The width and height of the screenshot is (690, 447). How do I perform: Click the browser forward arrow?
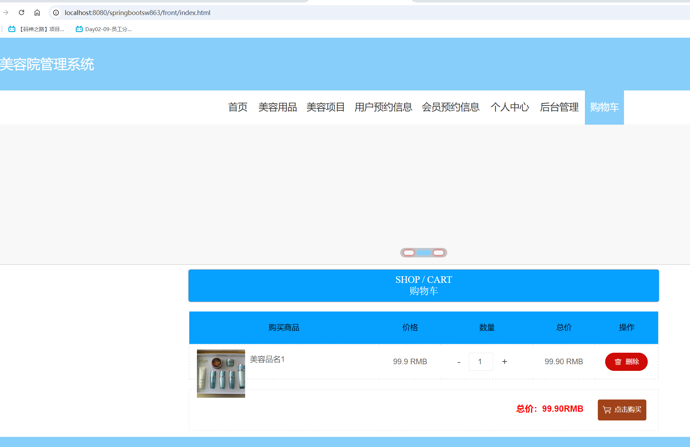click(x=6, y=13)
